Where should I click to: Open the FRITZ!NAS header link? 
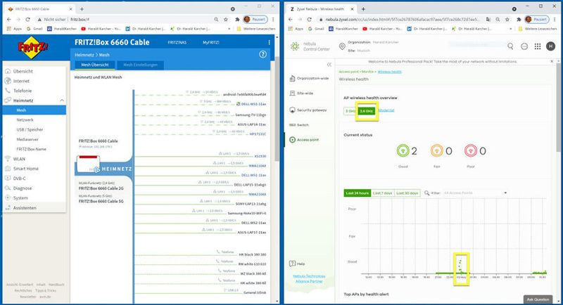click(177, 42)
